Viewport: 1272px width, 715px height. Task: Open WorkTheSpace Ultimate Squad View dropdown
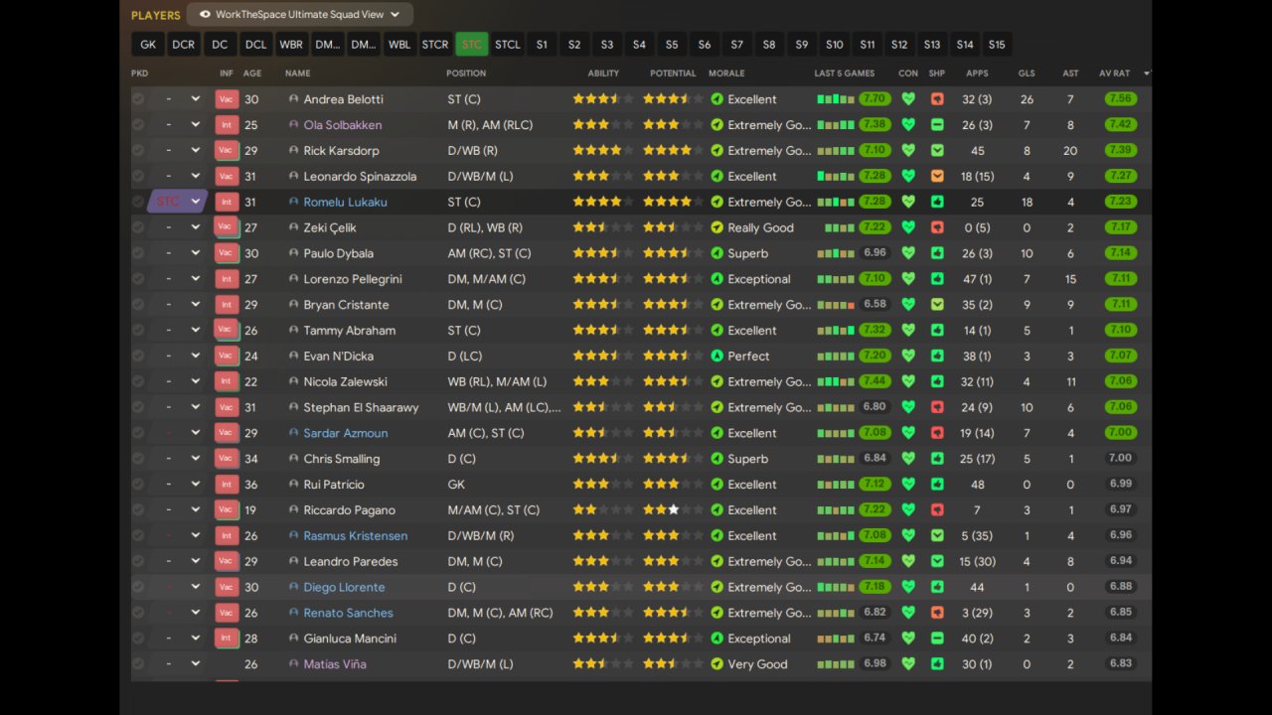pyautogui.click(x=300, y=15)
